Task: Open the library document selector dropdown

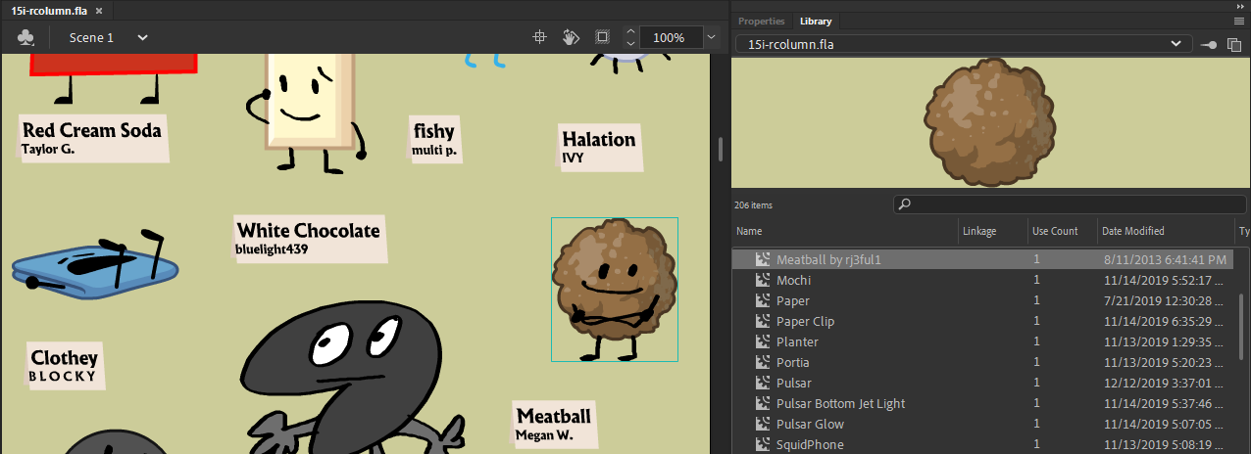Action: (1175, 44)
